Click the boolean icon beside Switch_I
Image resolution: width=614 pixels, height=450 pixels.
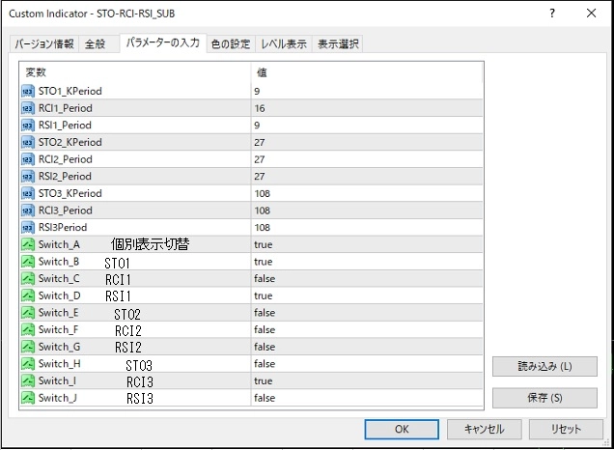(28, 381)
